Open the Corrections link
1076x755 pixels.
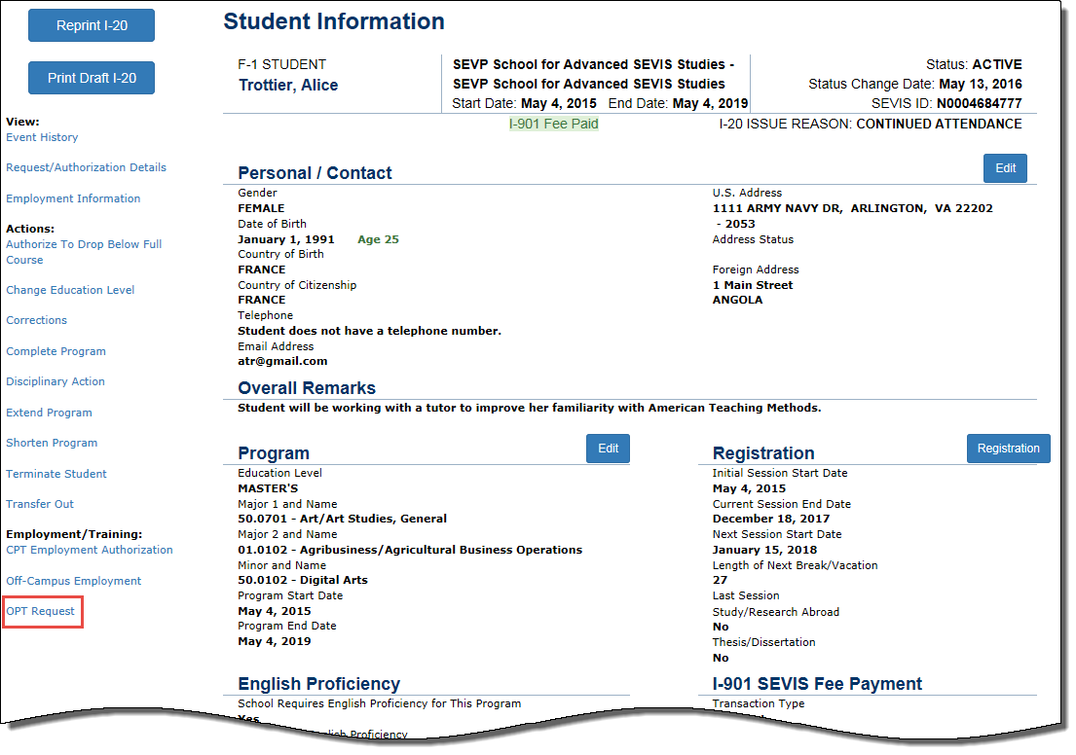(x=36, y=320)
